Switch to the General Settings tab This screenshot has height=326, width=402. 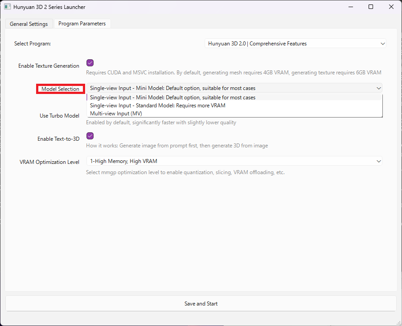click(29, 24)
